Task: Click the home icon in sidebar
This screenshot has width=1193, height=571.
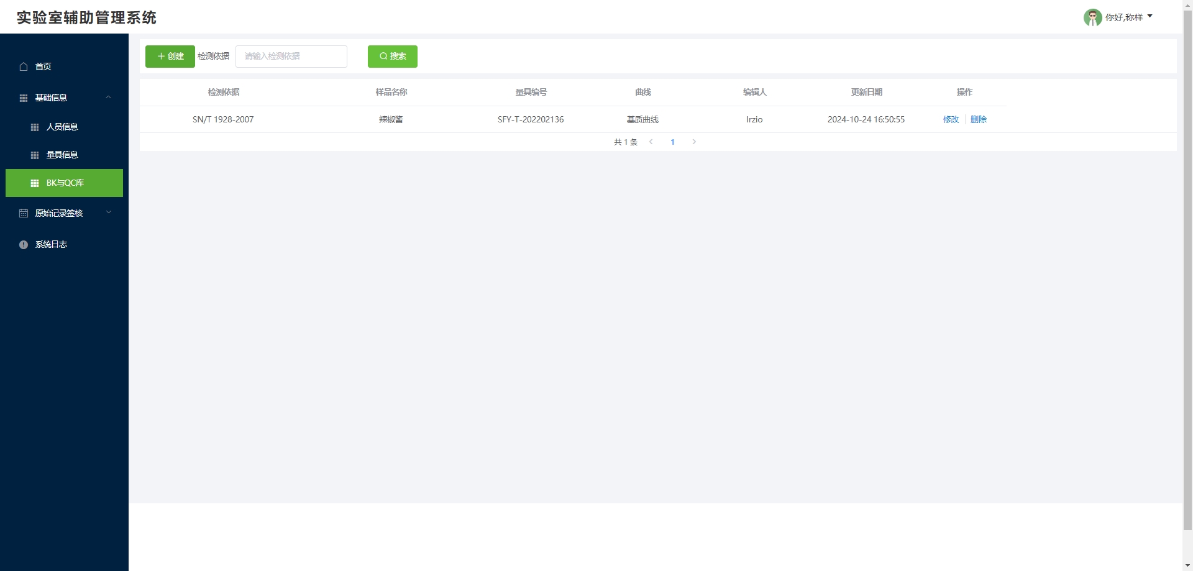Action: tap(24, 66)
